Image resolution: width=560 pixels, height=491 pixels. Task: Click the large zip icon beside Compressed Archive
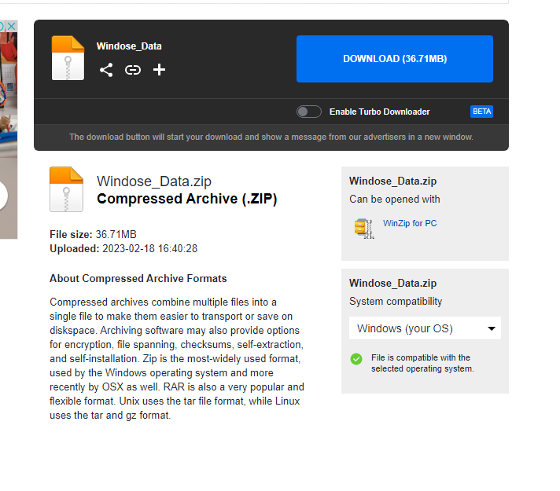pyautogui.click(x=66, y=189)
